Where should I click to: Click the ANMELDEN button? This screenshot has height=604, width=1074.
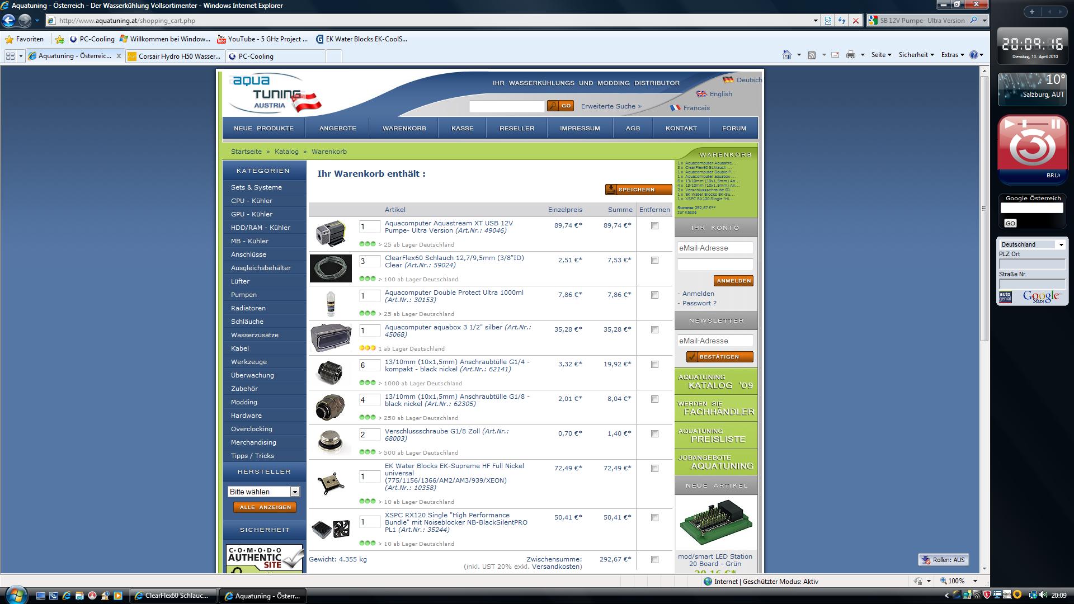(x=733, y=281)
